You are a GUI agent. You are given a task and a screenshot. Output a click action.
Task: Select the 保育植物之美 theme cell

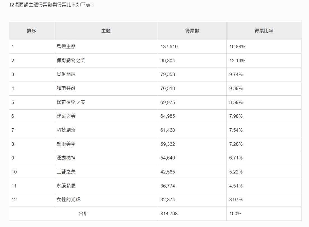[71, 102]
